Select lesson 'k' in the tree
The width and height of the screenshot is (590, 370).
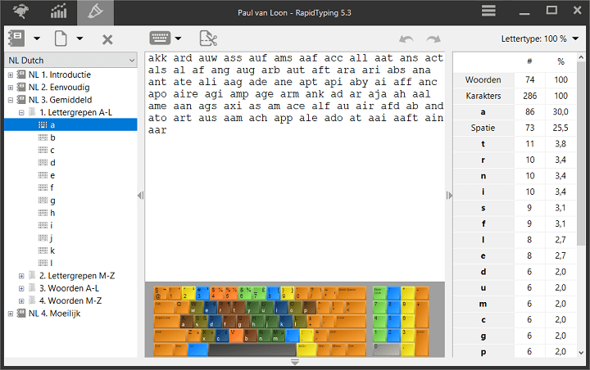tap(52, 250)
